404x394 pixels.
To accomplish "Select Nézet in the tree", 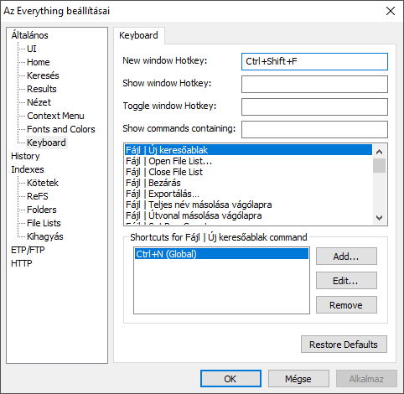I will click(x=39, y=102).
